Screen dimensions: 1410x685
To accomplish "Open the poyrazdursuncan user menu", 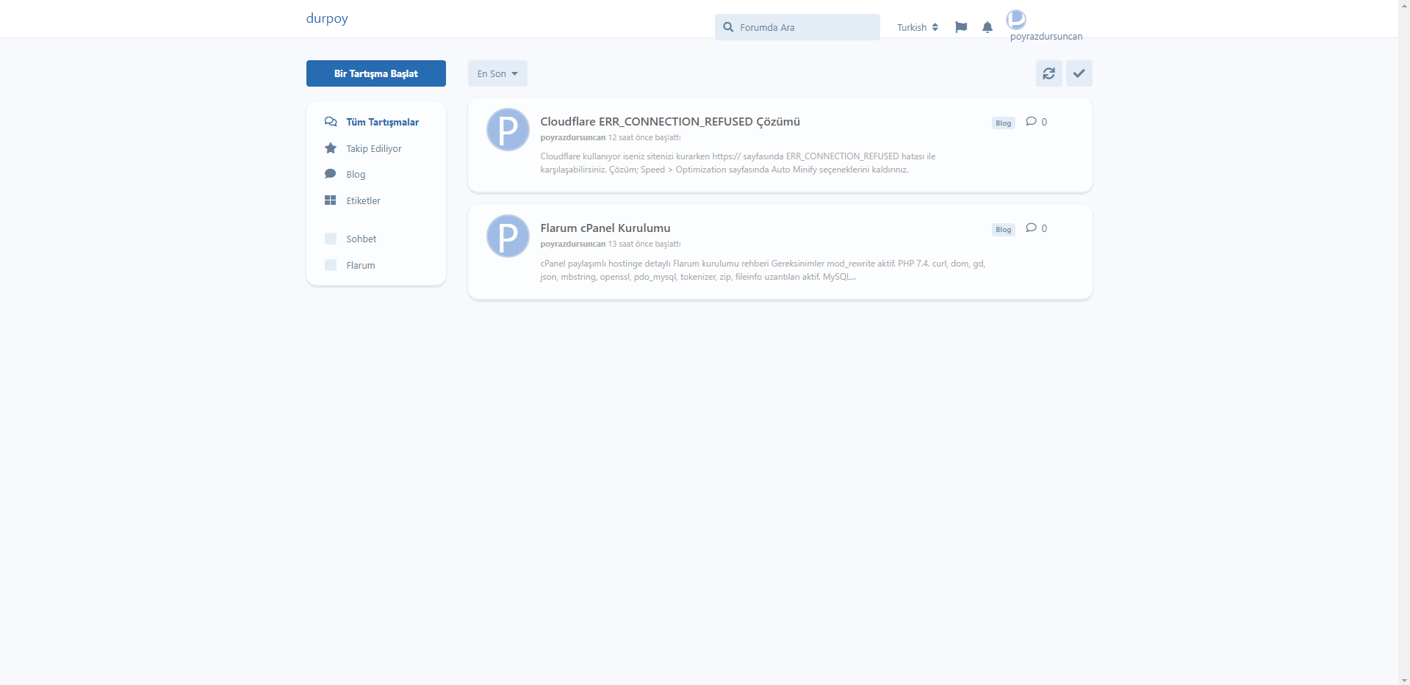I will tap(1046, 36).
